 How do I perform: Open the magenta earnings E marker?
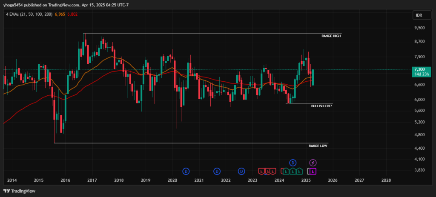[313, 171]
